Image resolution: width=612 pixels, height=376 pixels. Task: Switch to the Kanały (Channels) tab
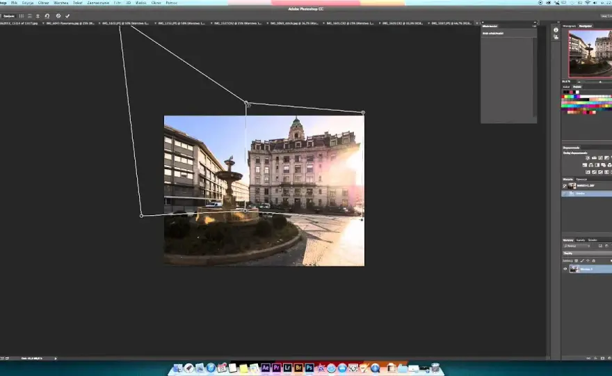point(581,240)
